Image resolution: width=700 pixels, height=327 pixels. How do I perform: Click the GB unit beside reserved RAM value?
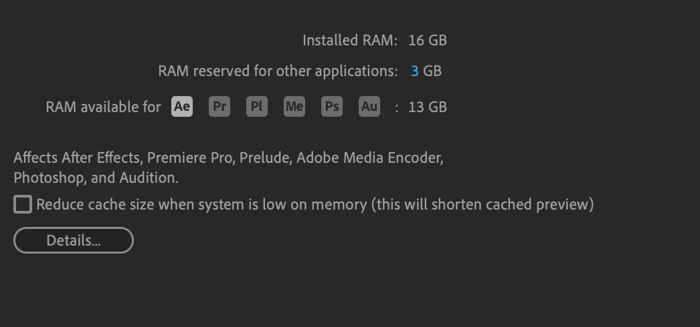click(x=432, y=71)
